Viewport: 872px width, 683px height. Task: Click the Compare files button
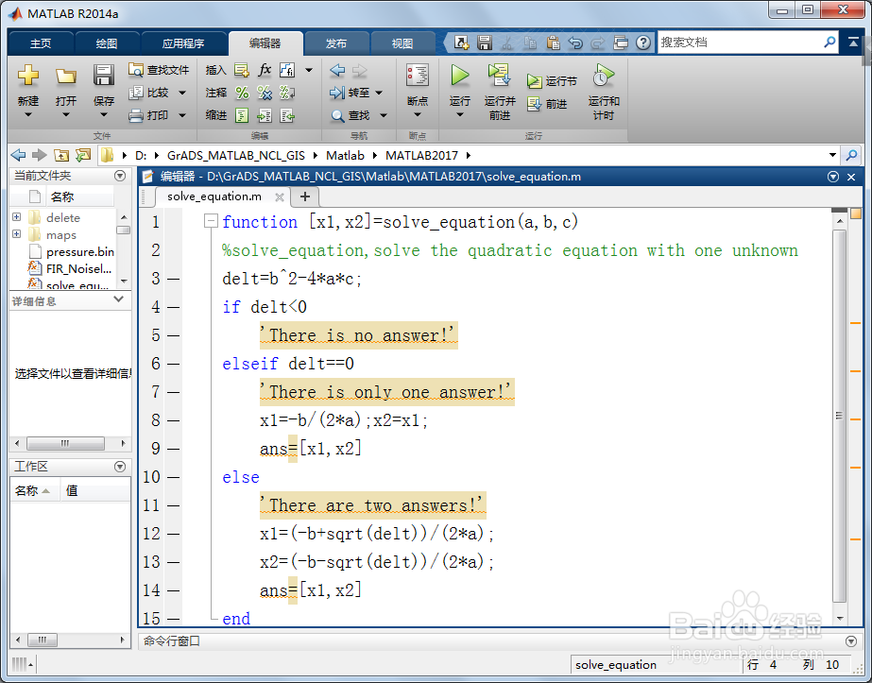pyautogui.click(x=148, y=93)
